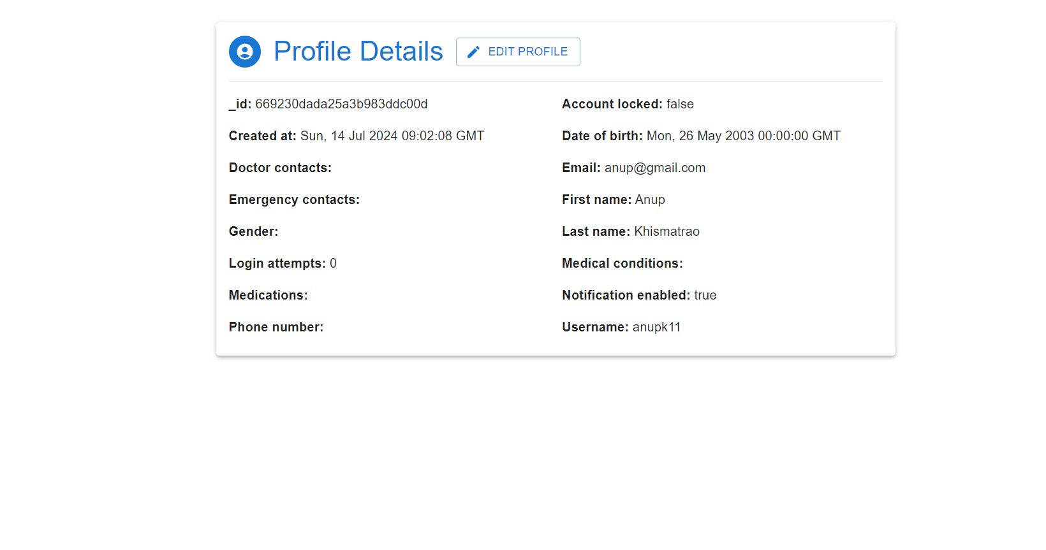Click Username value anupk11

click(x=656, y=327)
